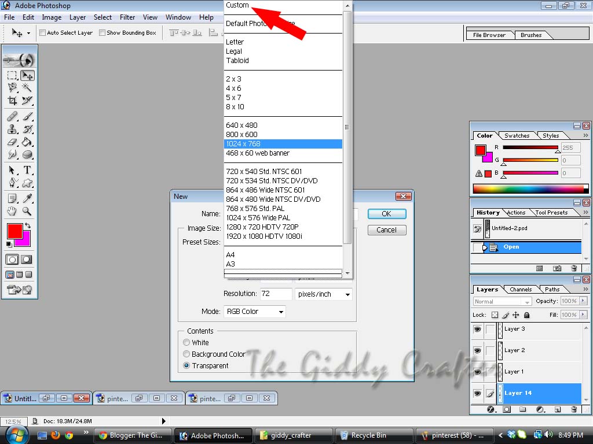This screenshot has width=593, height=444.
Task: Create new layer icon in Layers panel
Action: click(557, 409)
